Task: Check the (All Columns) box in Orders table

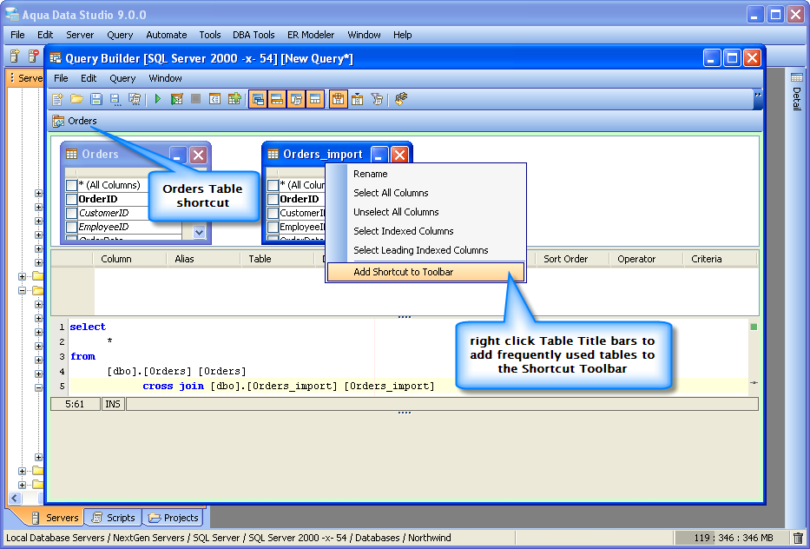Action: tap(71, 185)
